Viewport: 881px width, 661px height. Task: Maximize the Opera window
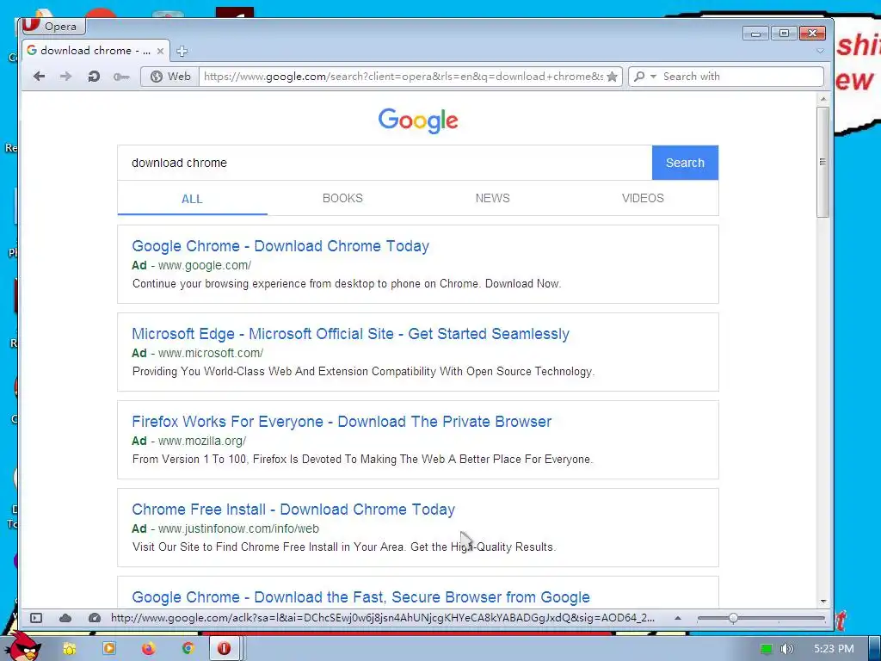[x=784, y=34]
